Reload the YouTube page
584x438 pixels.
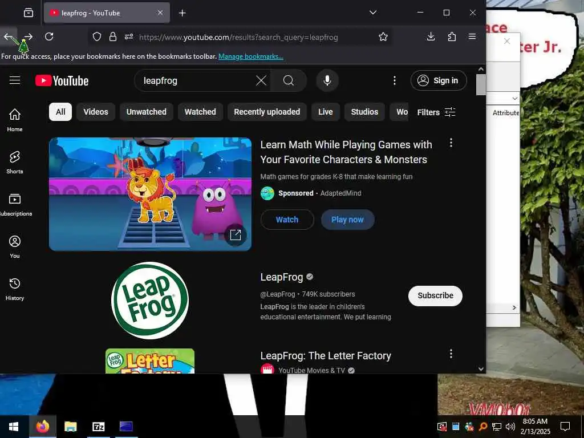pos(49,37)
